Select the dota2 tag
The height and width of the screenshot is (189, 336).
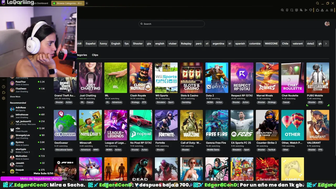311,44
